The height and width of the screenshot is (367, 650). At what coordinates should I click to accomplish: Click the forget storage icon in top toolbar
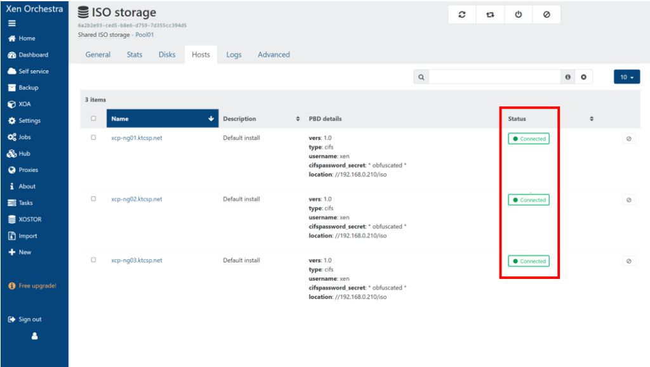coord(547,15)
